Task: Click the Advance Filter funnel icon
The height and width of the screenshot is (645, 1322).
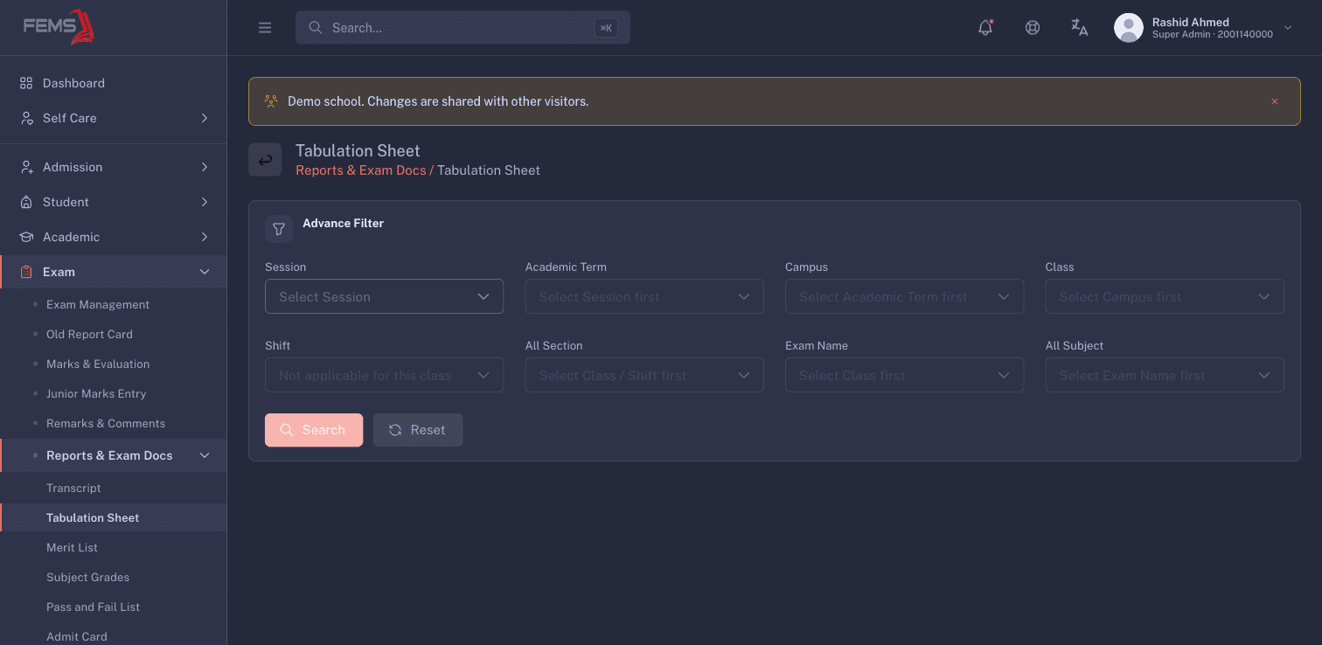Action: click(x=279, y=229)
